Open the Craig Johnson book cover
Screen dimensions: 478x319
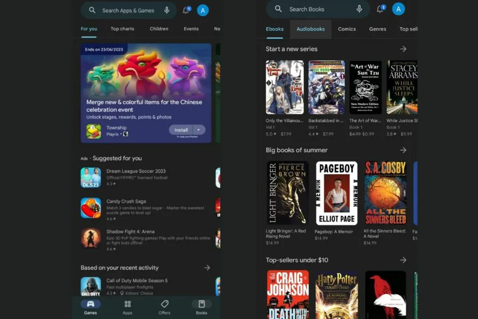click(288, 295)
